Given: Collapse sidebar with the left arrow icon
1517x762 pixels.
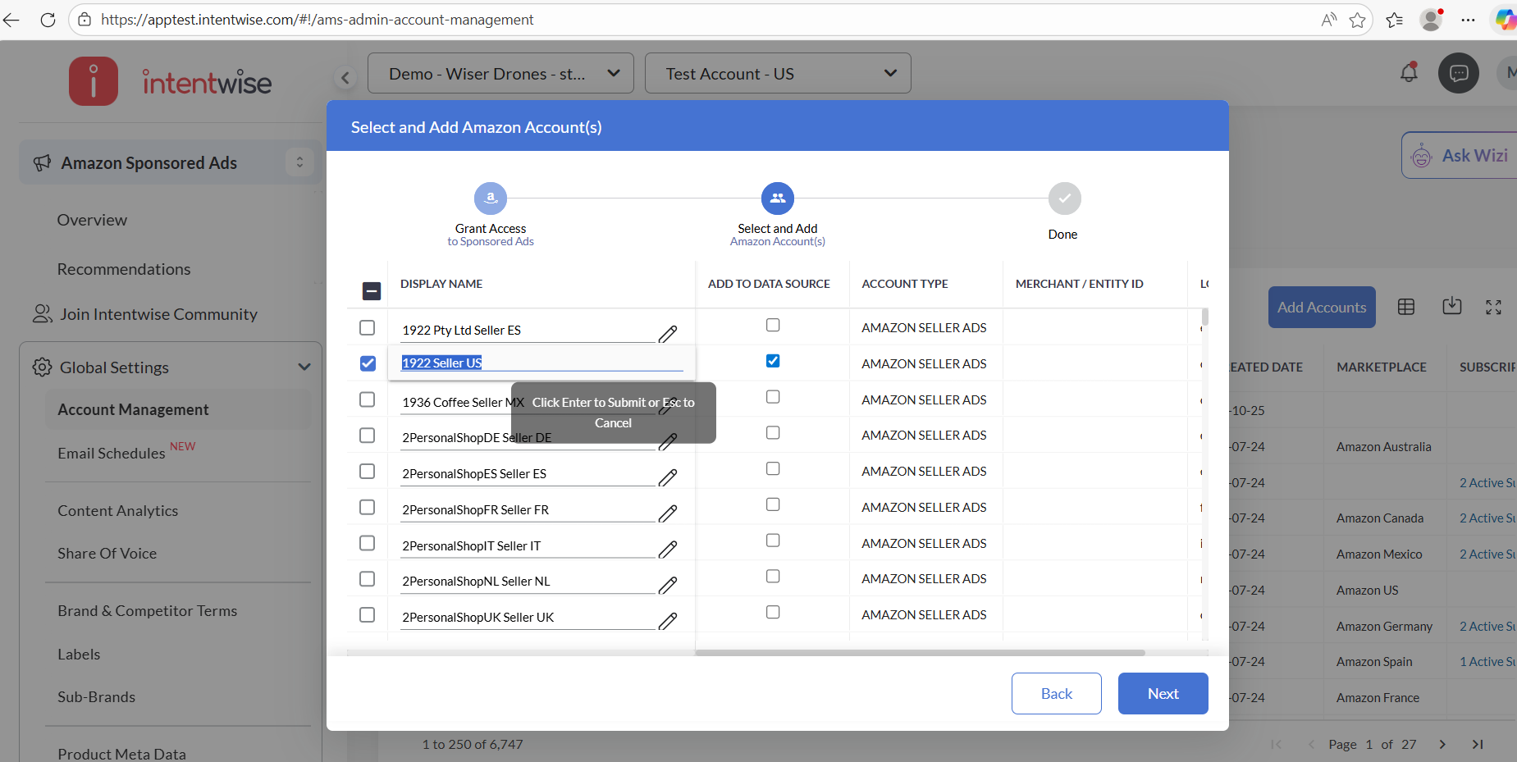Looking at the screenshot, I should (x=345, y=78).
